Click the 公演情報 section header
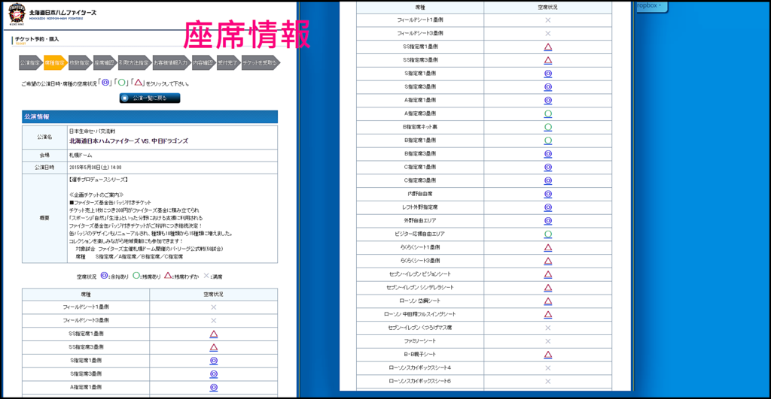Image resolution: width=771 pixels, height=399 pixels. click(x=150, y=116)
